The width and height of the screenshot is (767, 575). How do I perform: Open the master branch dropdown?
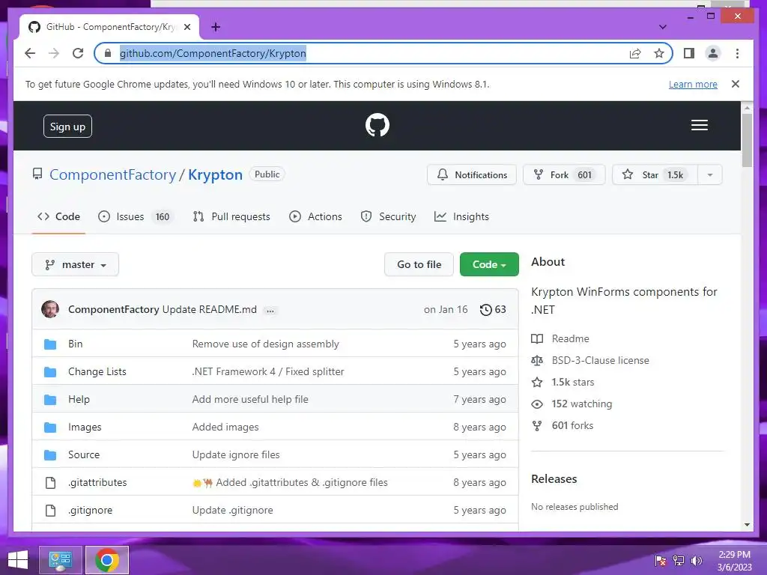click(x=76, y=264)
